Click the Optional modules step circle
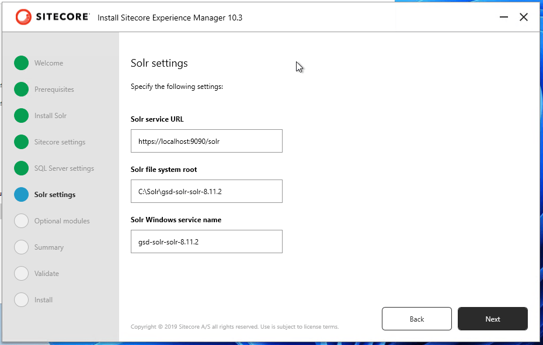The height and width of the screenshot is (345, 543). pos(22,221)
